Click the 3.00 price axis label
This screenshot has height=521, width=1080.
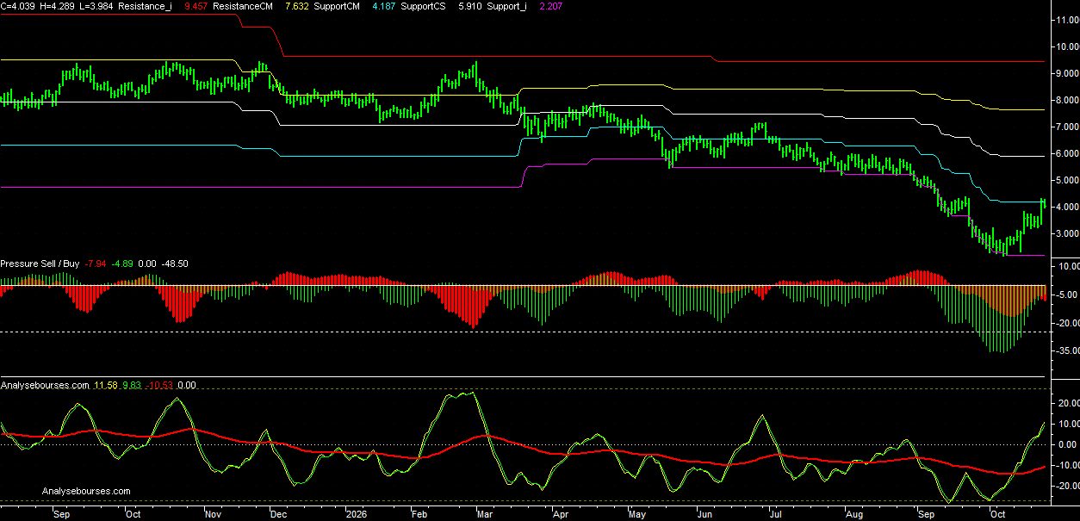[x=1067, y=233]
